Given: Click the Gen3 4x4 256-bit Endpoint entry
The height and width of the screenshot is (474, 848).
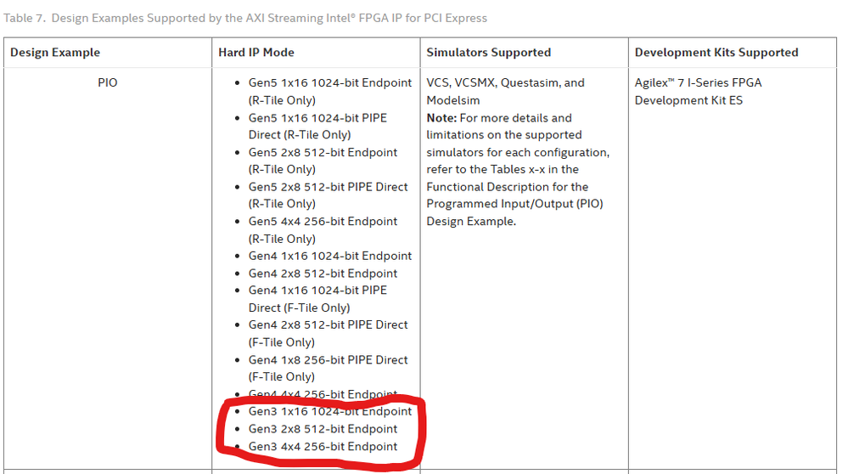Looking at the screenshot, I should click(323, 447).
